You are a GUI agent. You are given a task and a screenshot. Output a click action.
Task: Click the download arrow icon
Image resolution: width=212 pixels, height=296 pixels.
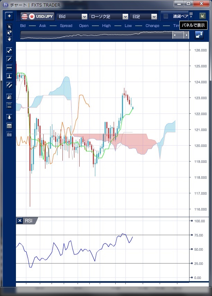click(x=9, y=117)
